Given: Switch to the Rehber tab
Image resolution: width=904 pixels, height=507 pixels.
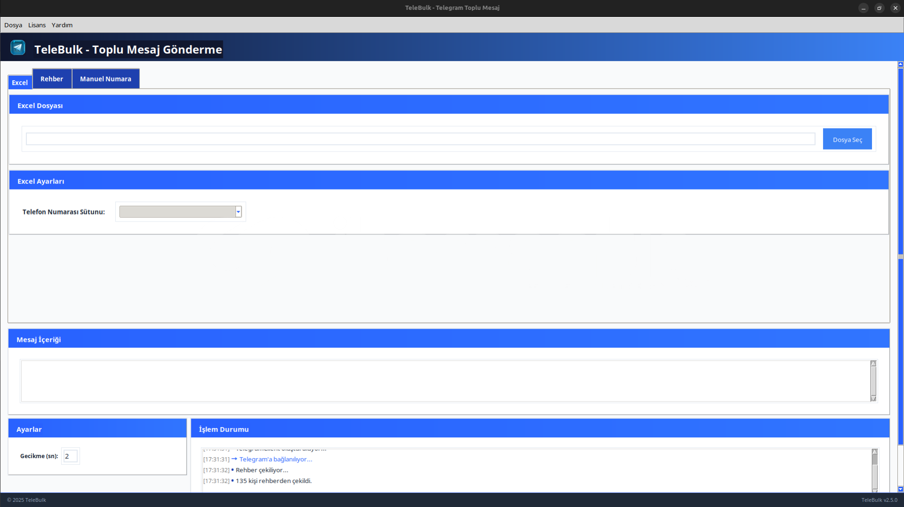Looking at the screenshot, I should 52,79.
